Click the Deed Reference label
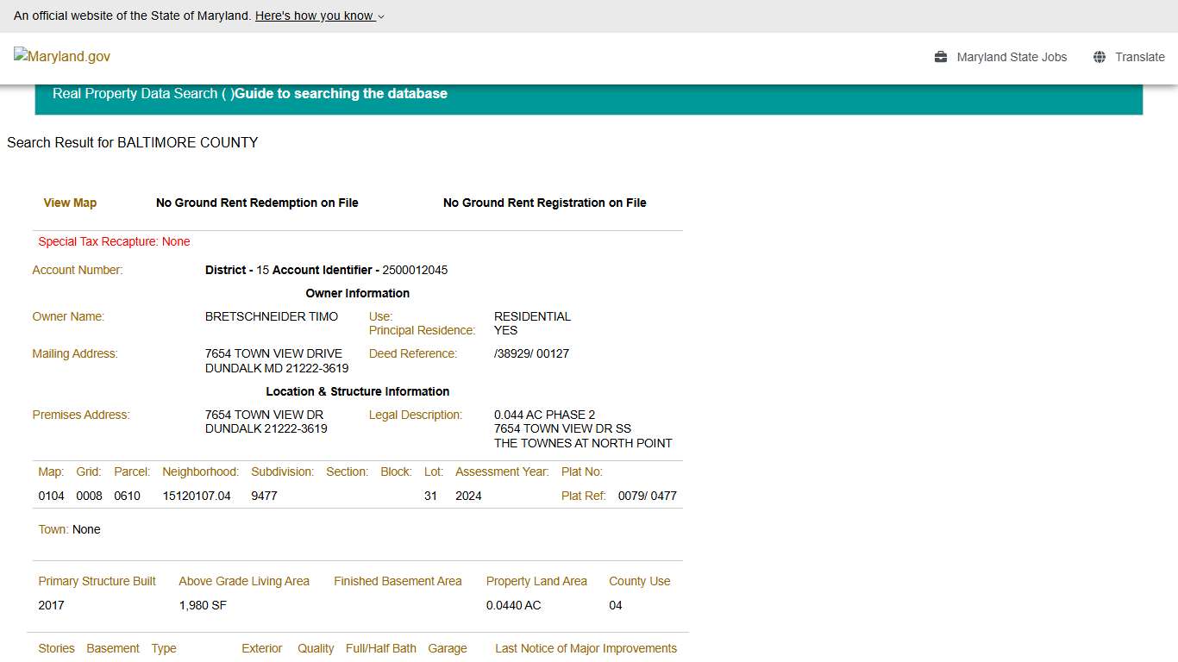Image resolution: width=1178 pixels, height=662 pixels. 412,353
